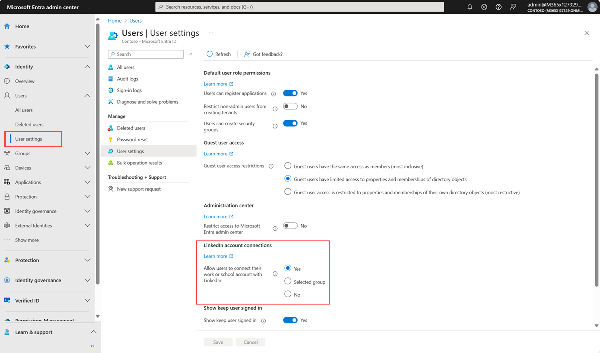Screen dimensions: 600x353
Task: Toggle Restrict non-admin users from creating tenants
Action: point(290,106)
